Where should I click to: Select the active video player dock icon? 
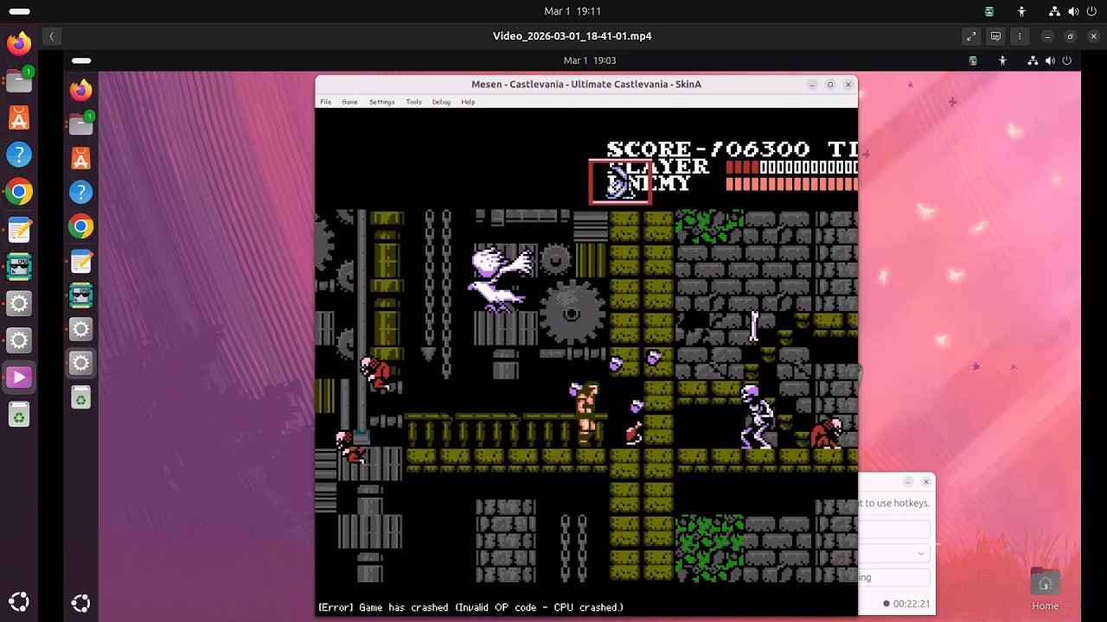pyautogui.click(x=19, y=378)
